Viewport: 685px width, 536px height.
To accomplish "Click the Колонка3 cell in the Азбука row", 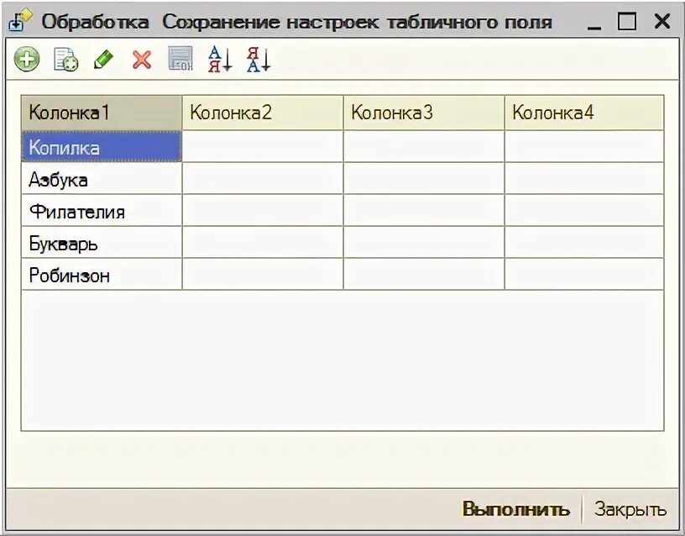I will click(x=424, y=178).
